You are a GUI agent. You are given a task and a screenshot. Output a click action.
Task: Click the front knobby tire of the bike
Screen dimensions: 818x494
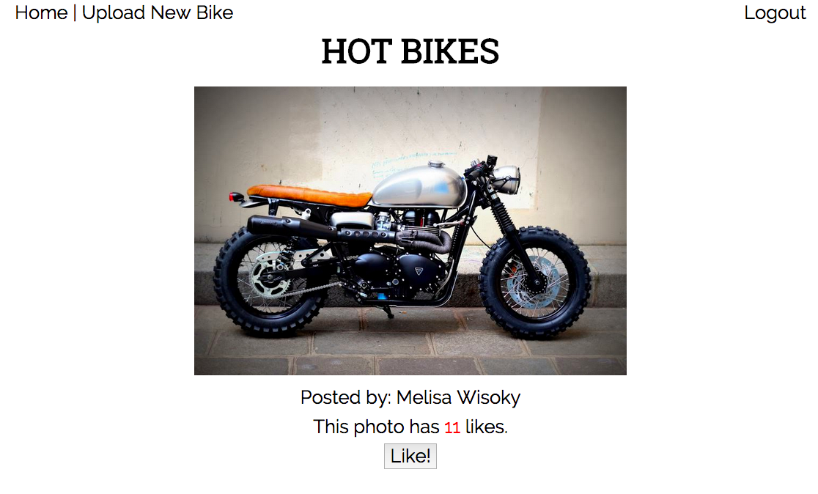point(535,282)
